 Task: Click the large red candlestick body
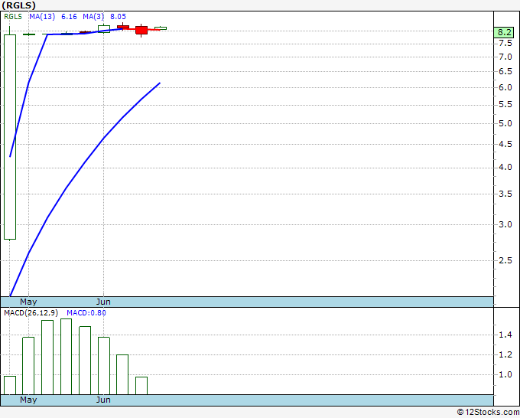coord(141,30)
